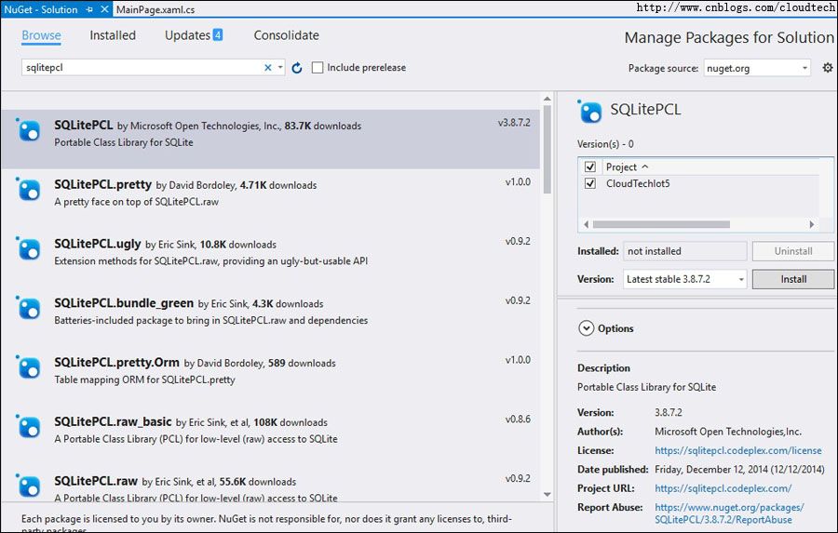838x533 pixels.
Task: Switch to the Browse tab
Action: (41, 35)
